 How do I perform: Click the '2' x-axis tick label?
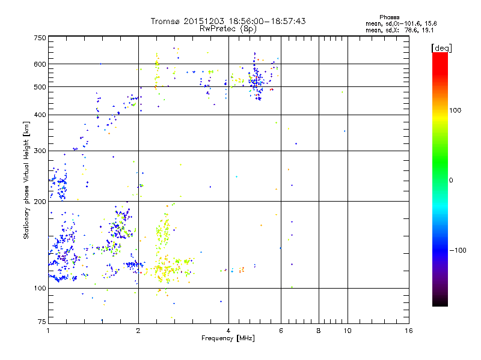pos(138,331)
